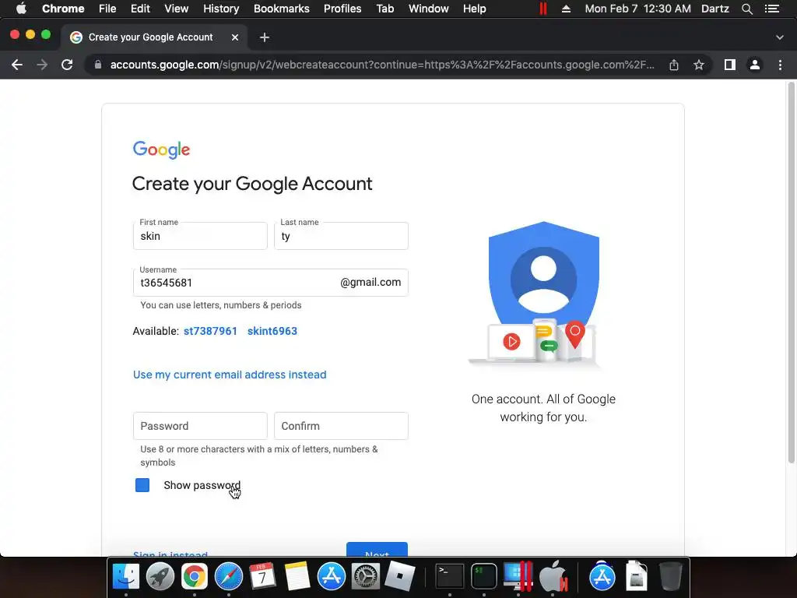This screenshot has width=797, height=598.
Task: Open Roblox from the Dock
Action: point(399,577)
